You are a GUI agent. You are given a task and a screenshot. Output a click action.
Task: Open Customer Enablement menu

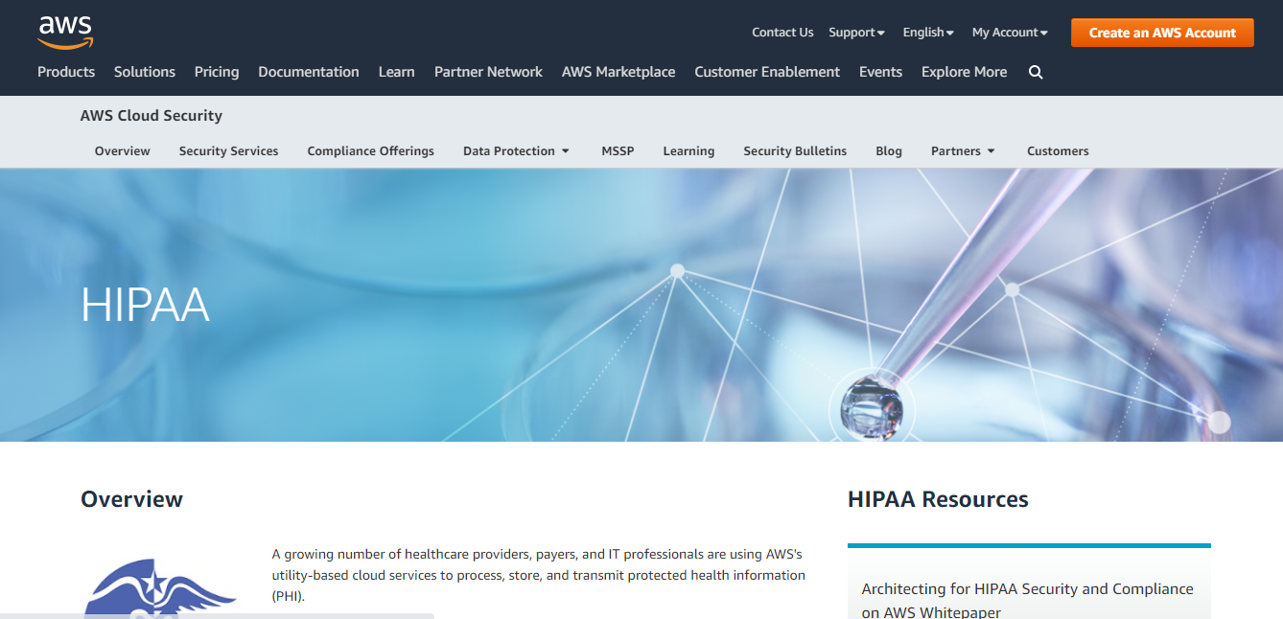[x=767, y=72]
